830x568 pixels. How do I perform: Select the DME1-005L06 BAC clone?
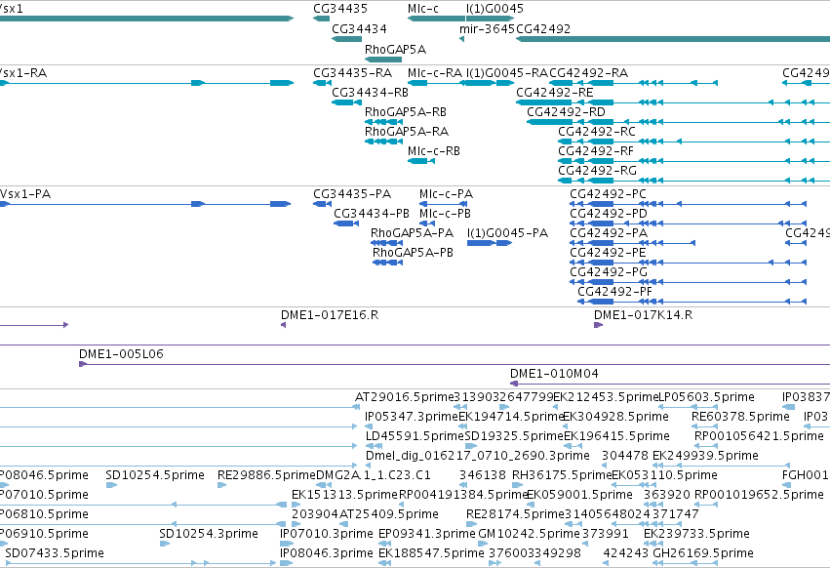(x=121, y=354)
